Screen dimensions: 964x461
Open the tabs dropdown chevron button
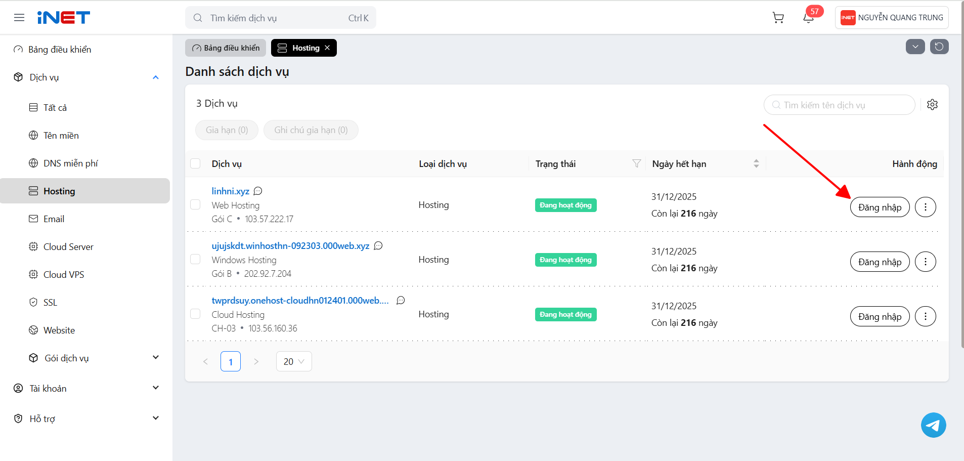point(915,47)
